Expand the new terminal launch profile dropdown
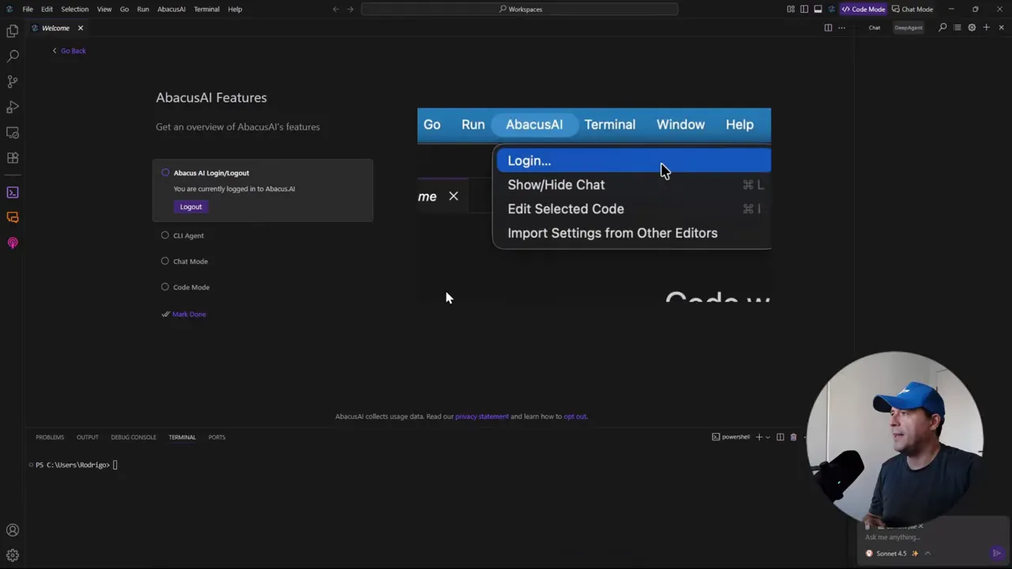Image resolution: width=1012 pixels, height=569 pixels. point(768,437)
